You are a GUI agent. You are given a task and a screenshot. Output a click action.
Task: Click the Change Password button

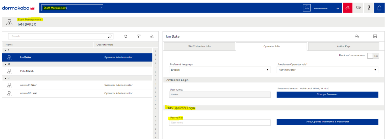(x=327, y=94)
